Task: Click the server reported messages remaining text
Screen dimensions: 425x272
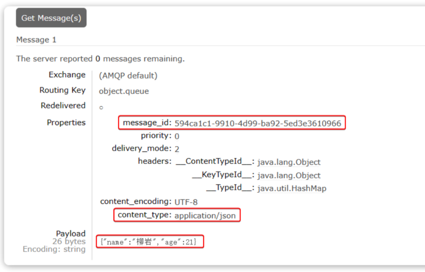Action: [100, 59]
